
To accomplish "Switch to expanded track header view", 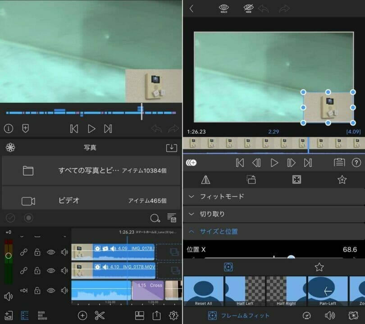I will click(25, 315).
